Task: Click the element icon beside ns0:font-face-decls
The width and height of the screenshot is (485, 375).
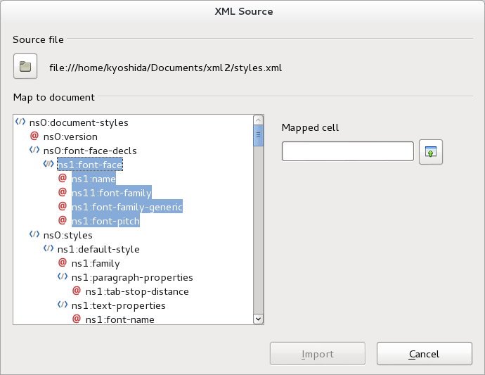Action: (34, 151)
